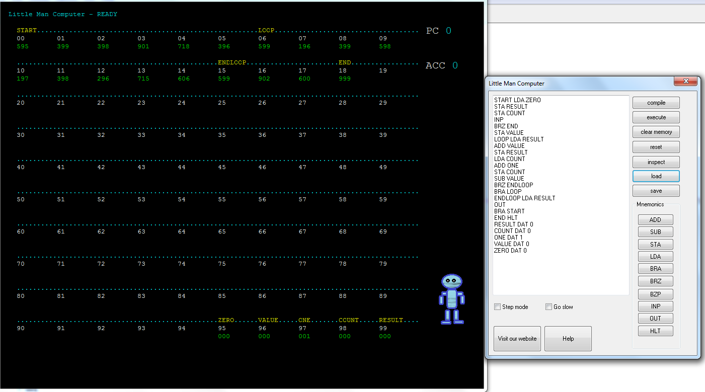
Task: Click memory value 196 at address 07
Action: 304,46
